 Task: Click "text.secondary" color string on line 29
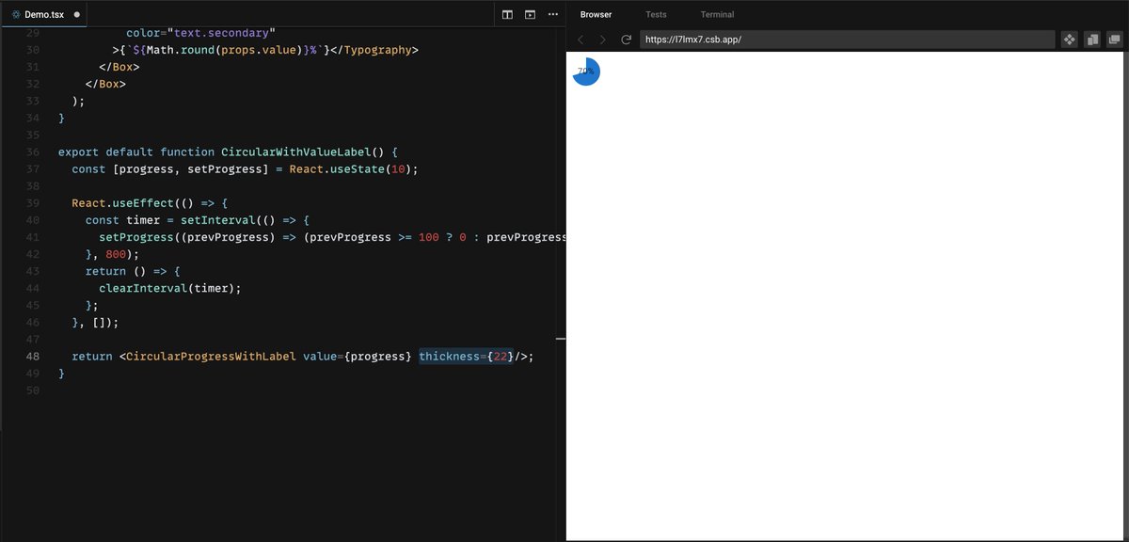221,33
